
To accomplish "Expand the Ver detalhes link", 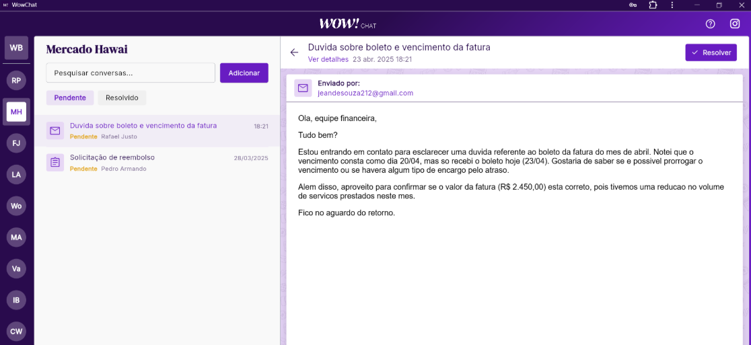I will pyautogui.click(x=328, y=59).
